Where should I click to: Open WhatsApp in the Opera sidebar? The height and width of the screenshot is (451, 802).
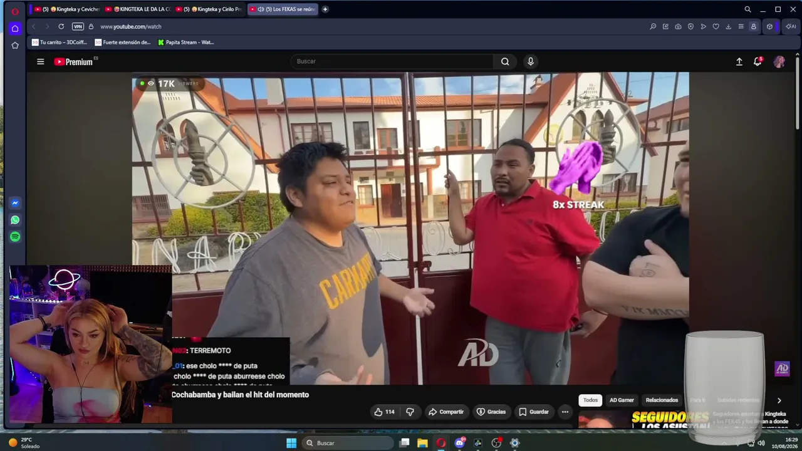tap(15, 220)
